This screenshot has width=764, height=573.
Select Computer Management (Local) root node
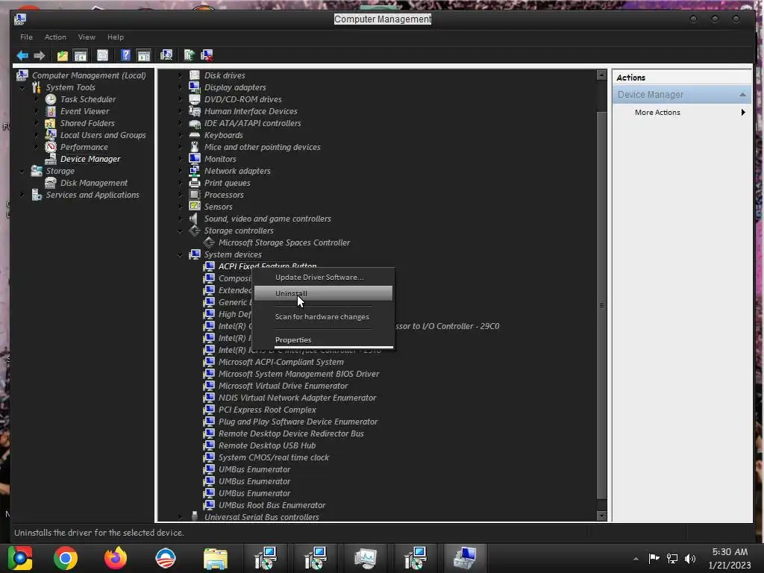click(x=89, y=75)
